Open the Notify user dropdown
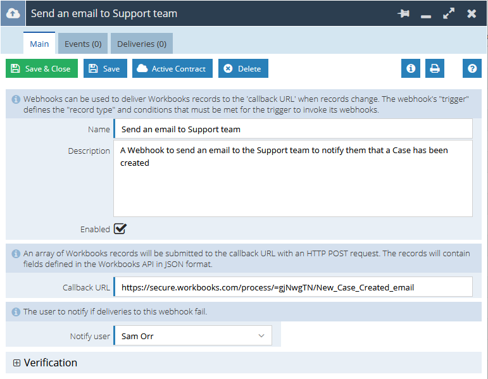The width and height of the screenshot is (488, 379). coord(193,336)
